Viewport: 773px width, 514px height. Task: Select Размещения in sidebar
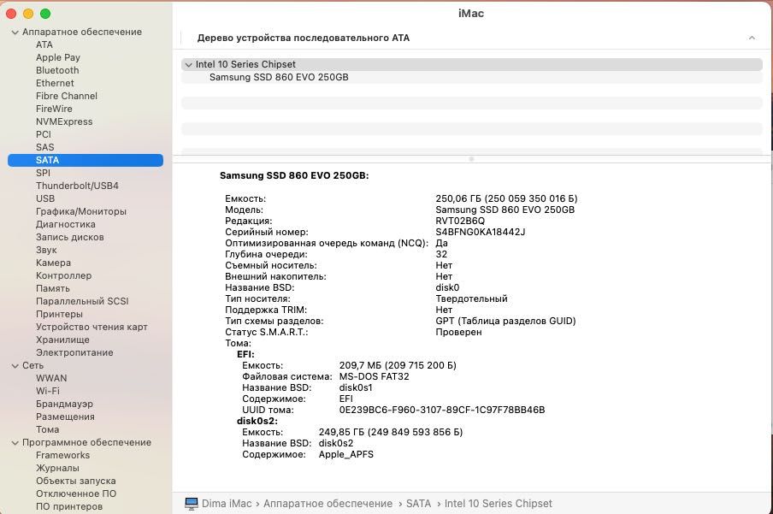click(x=65, y=417)
